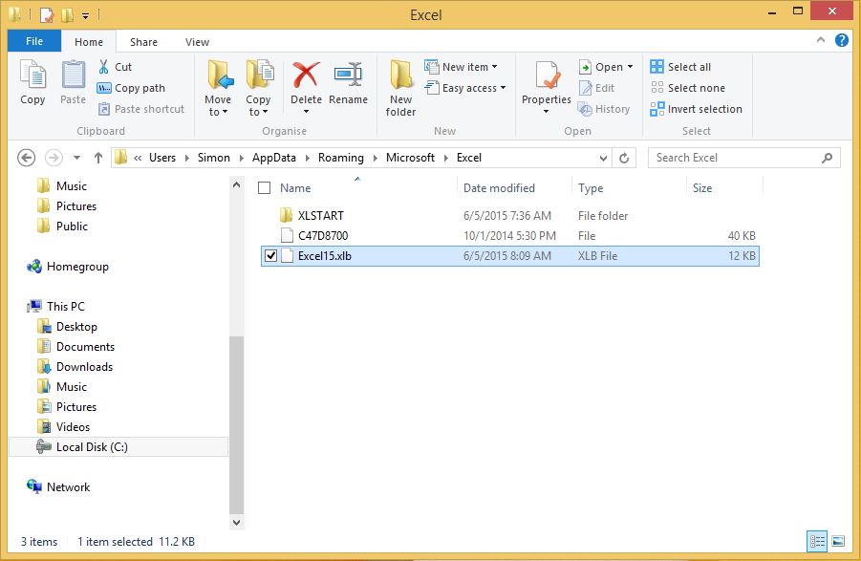Select the C47D8700 file
861x561 pixels.
[x=510, y=236]
